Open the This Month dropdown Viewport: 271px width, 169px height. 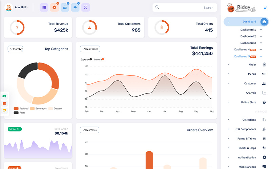(x=90, y=49)
